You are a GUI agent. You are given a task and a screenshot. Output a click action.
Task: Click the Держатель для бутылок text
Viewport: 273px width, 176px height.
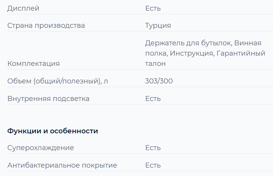pos(188,42)
